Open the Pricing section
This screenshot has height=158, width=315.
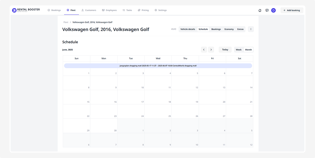click(x=143, y=10)
